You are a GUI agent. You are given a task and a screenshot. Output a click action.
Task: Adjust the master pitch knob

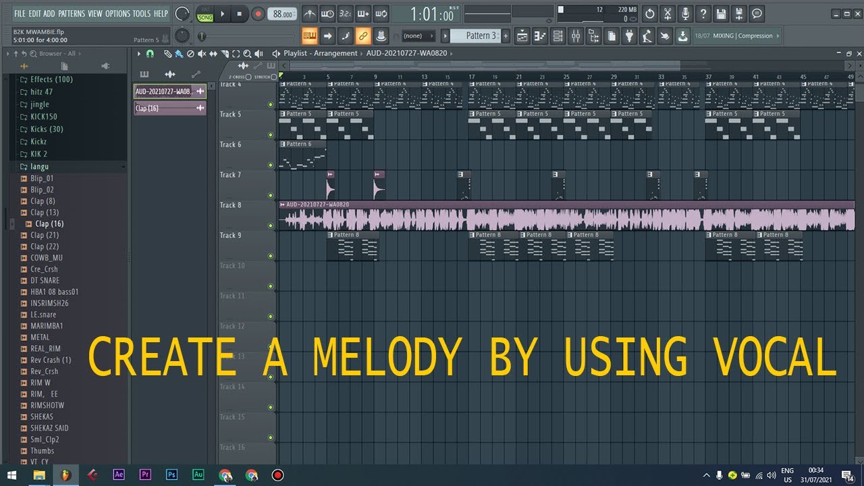point(182,36)
